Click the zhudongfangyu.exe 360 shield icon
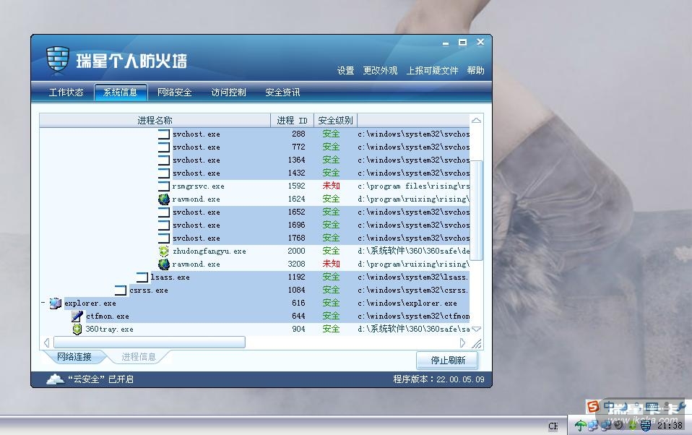692x435 pixels. coord(164,251)
